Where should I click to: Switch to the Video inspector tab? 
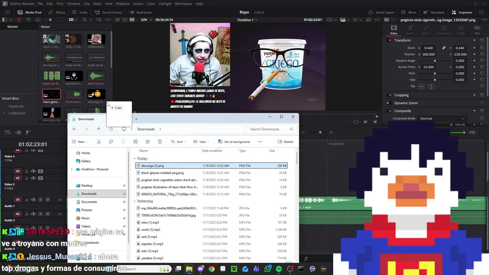393,30
